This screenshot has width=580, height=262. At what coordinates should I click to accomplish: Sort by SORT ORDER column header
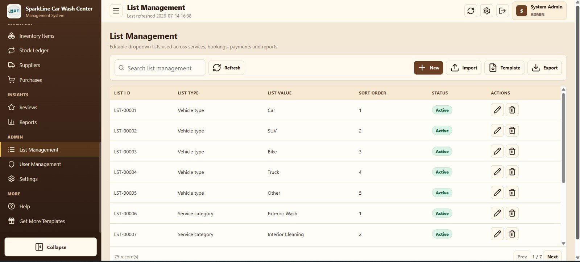[x=372, y=93]
